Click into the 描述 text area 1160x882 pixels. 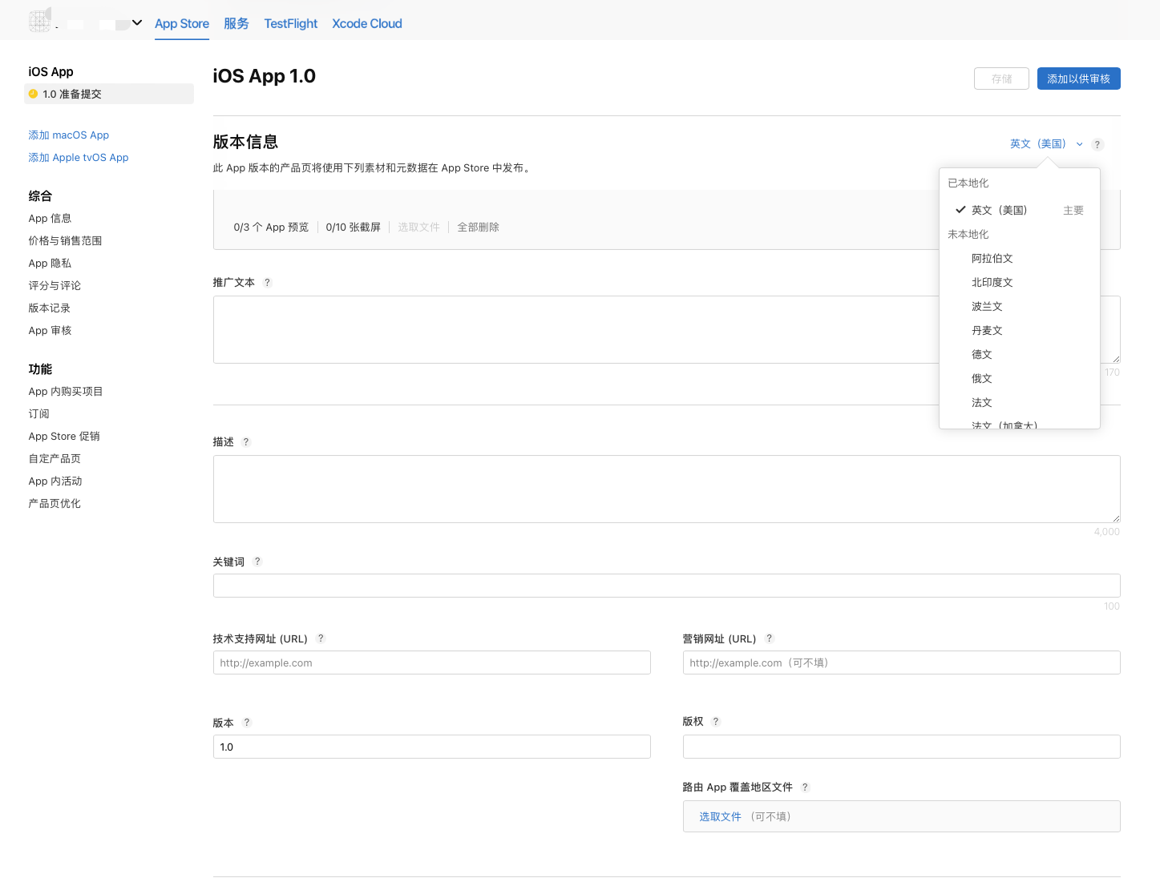666,489
